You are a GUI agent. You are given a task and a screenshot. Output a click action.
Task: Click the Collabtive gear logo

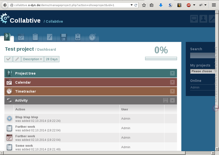(5, 18)
